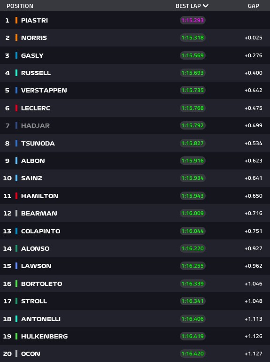
Task: Click the BEST LAP sort chevron
Action: (206, 6)
